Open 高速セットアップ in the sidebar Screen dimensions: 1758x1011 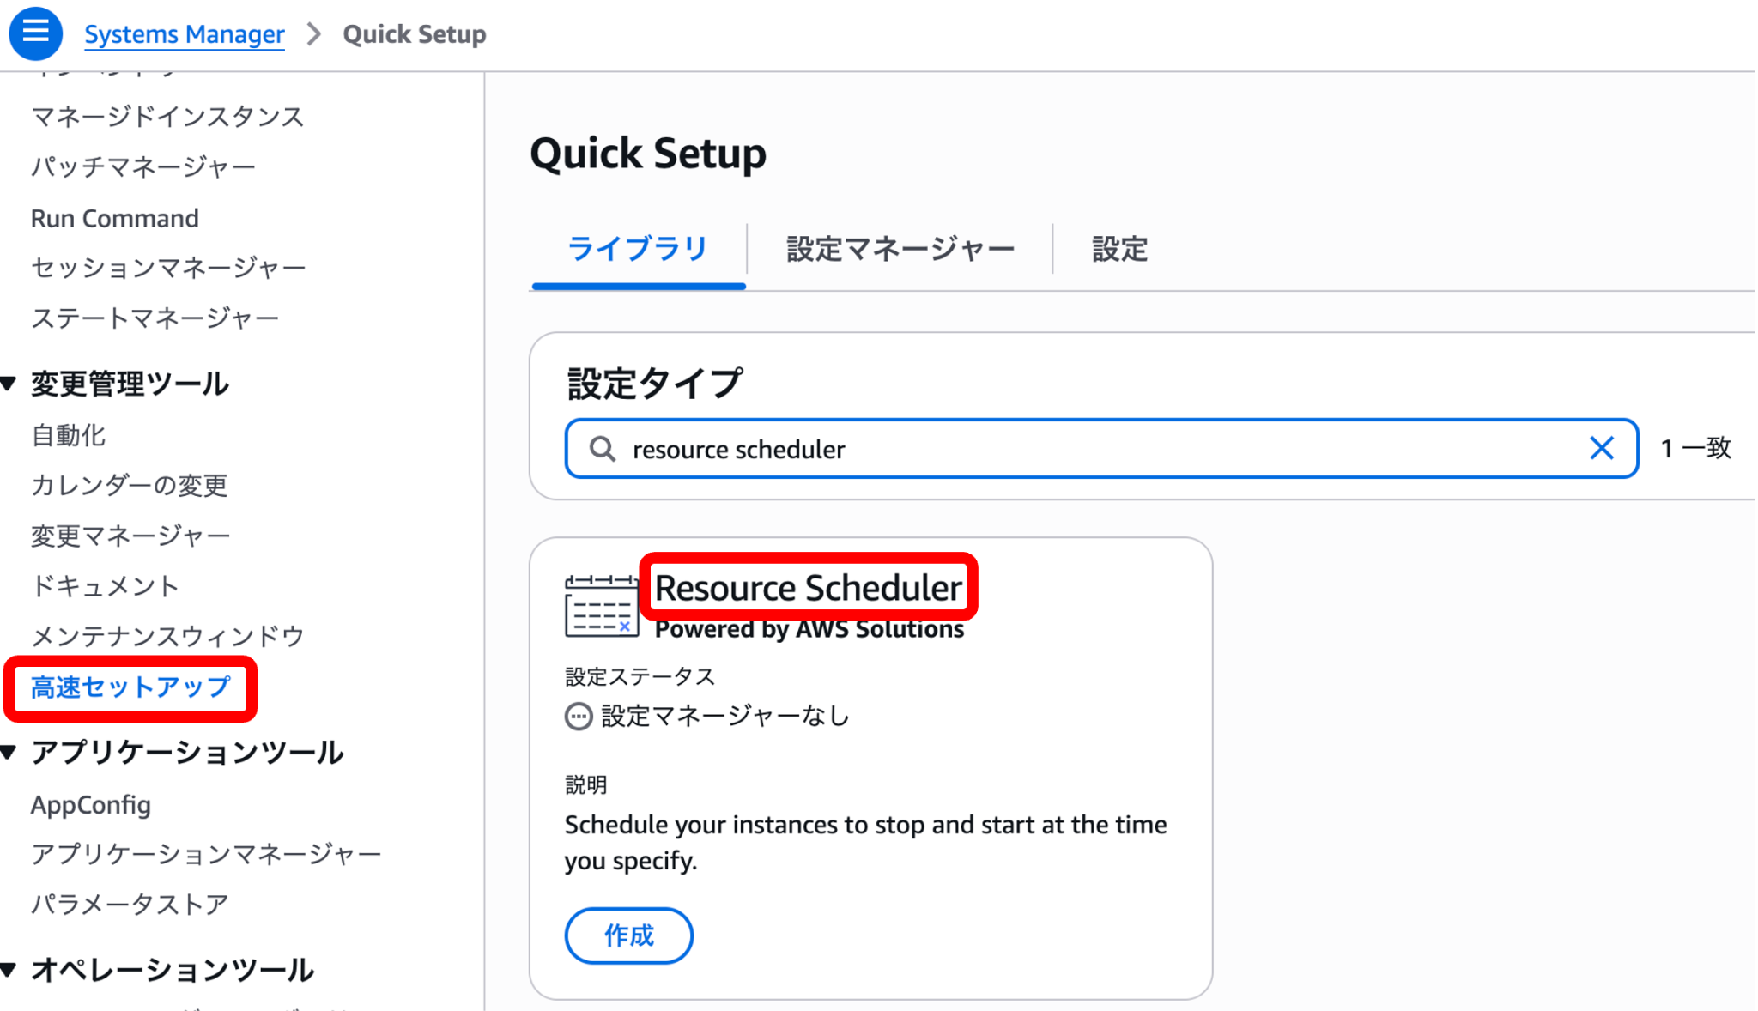click(x=130, y=687)
